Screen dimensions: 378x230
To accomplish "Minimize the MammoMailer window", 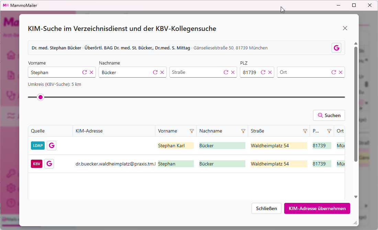I will point(338,5).
